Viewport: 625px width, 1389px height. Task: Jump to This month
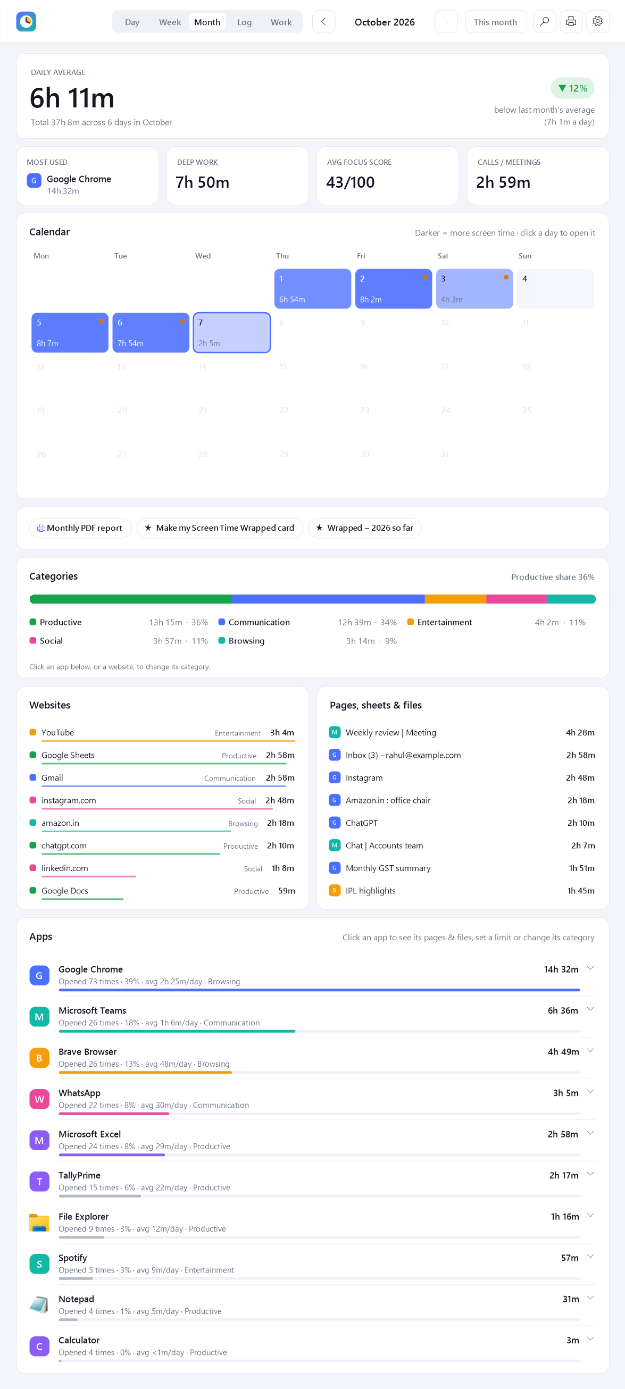pyautogui.click(x=496, y=22)
